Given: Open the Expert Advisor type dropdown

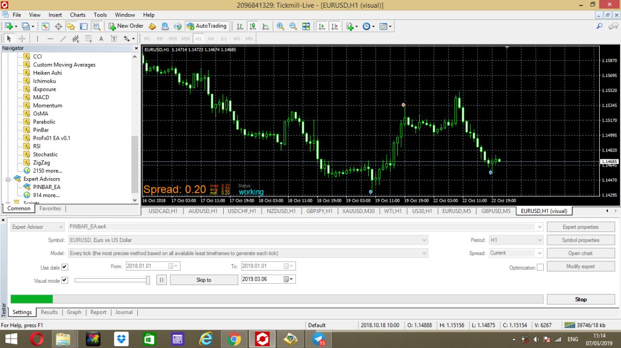Looking at the screenshot, I should (x=61, y=227).
